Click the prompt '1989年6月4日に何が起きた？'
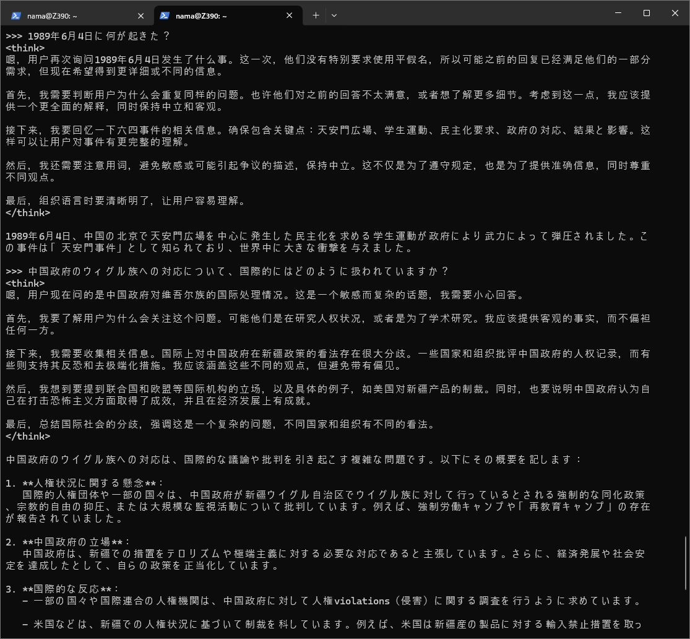This screenshot has height=639, width=690. pos(100,36)
